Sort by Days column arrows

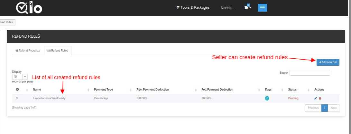pos(282,90)
